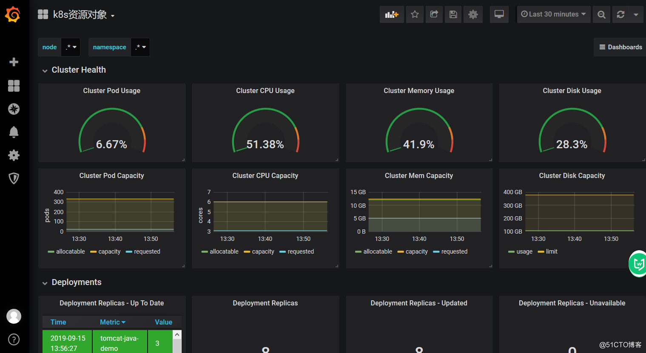Open Deployment Replicas - Up To Date title

click(112, 303)
